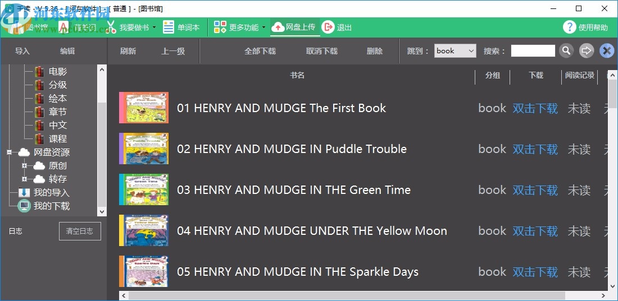618x301 pixels.
Task: Click the horizontal scrollbar left arrow
Action: tap(124, 295)
